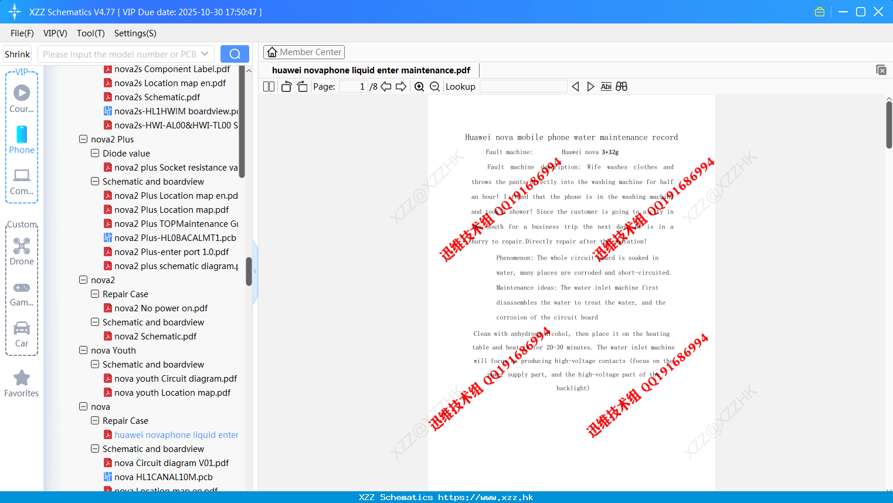Screen dimensions: 893x503
Task: Click the Shrink button
Action: 18,54
